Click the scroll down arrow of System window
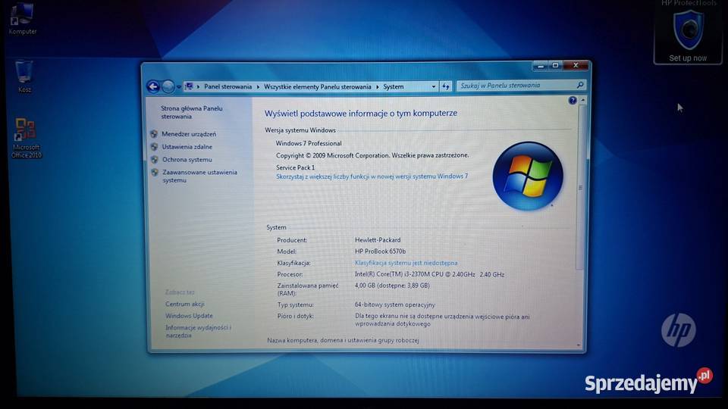The image size is (728, 409). coord(579,345)
